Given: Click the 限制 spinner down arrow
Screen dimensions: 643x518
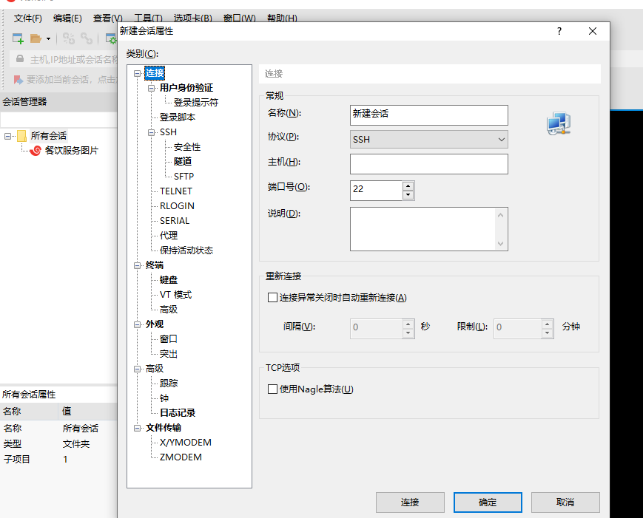Looking at the screenshot, I should pyautogui.click(x=547, y=333).
